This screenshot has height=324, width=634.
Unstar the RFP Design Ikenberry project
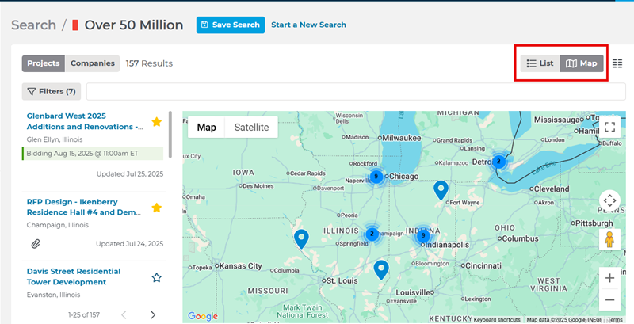156,208
